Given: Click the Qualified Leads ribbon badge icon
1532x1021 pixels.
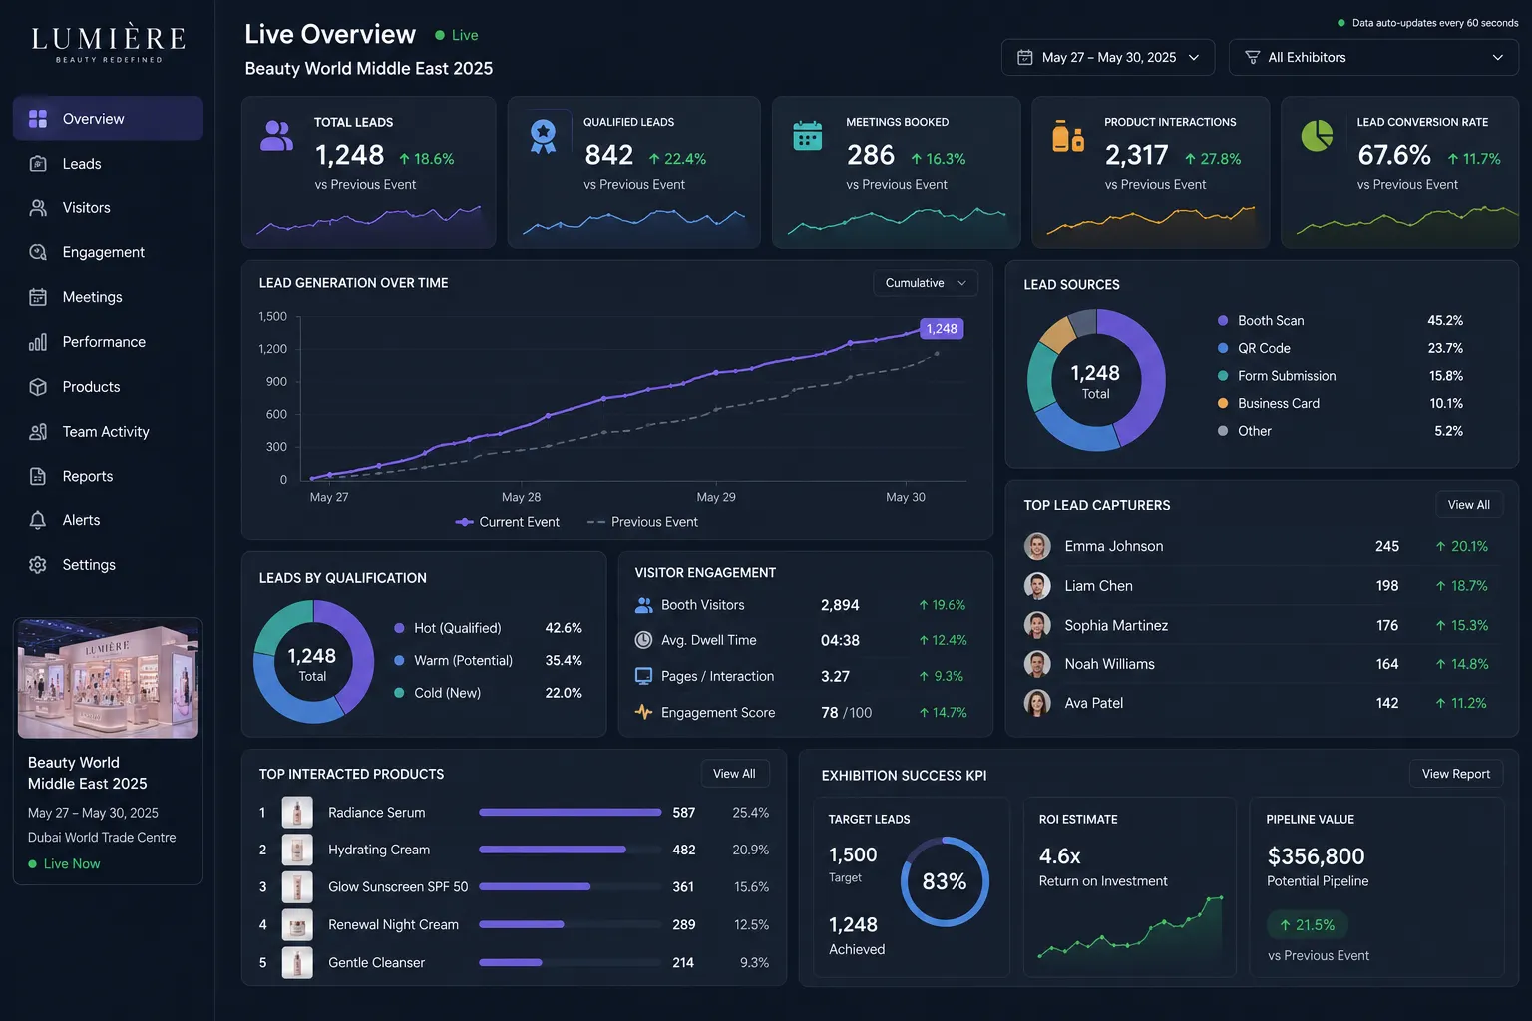Looking at the screenshot, I should point(543,137).
